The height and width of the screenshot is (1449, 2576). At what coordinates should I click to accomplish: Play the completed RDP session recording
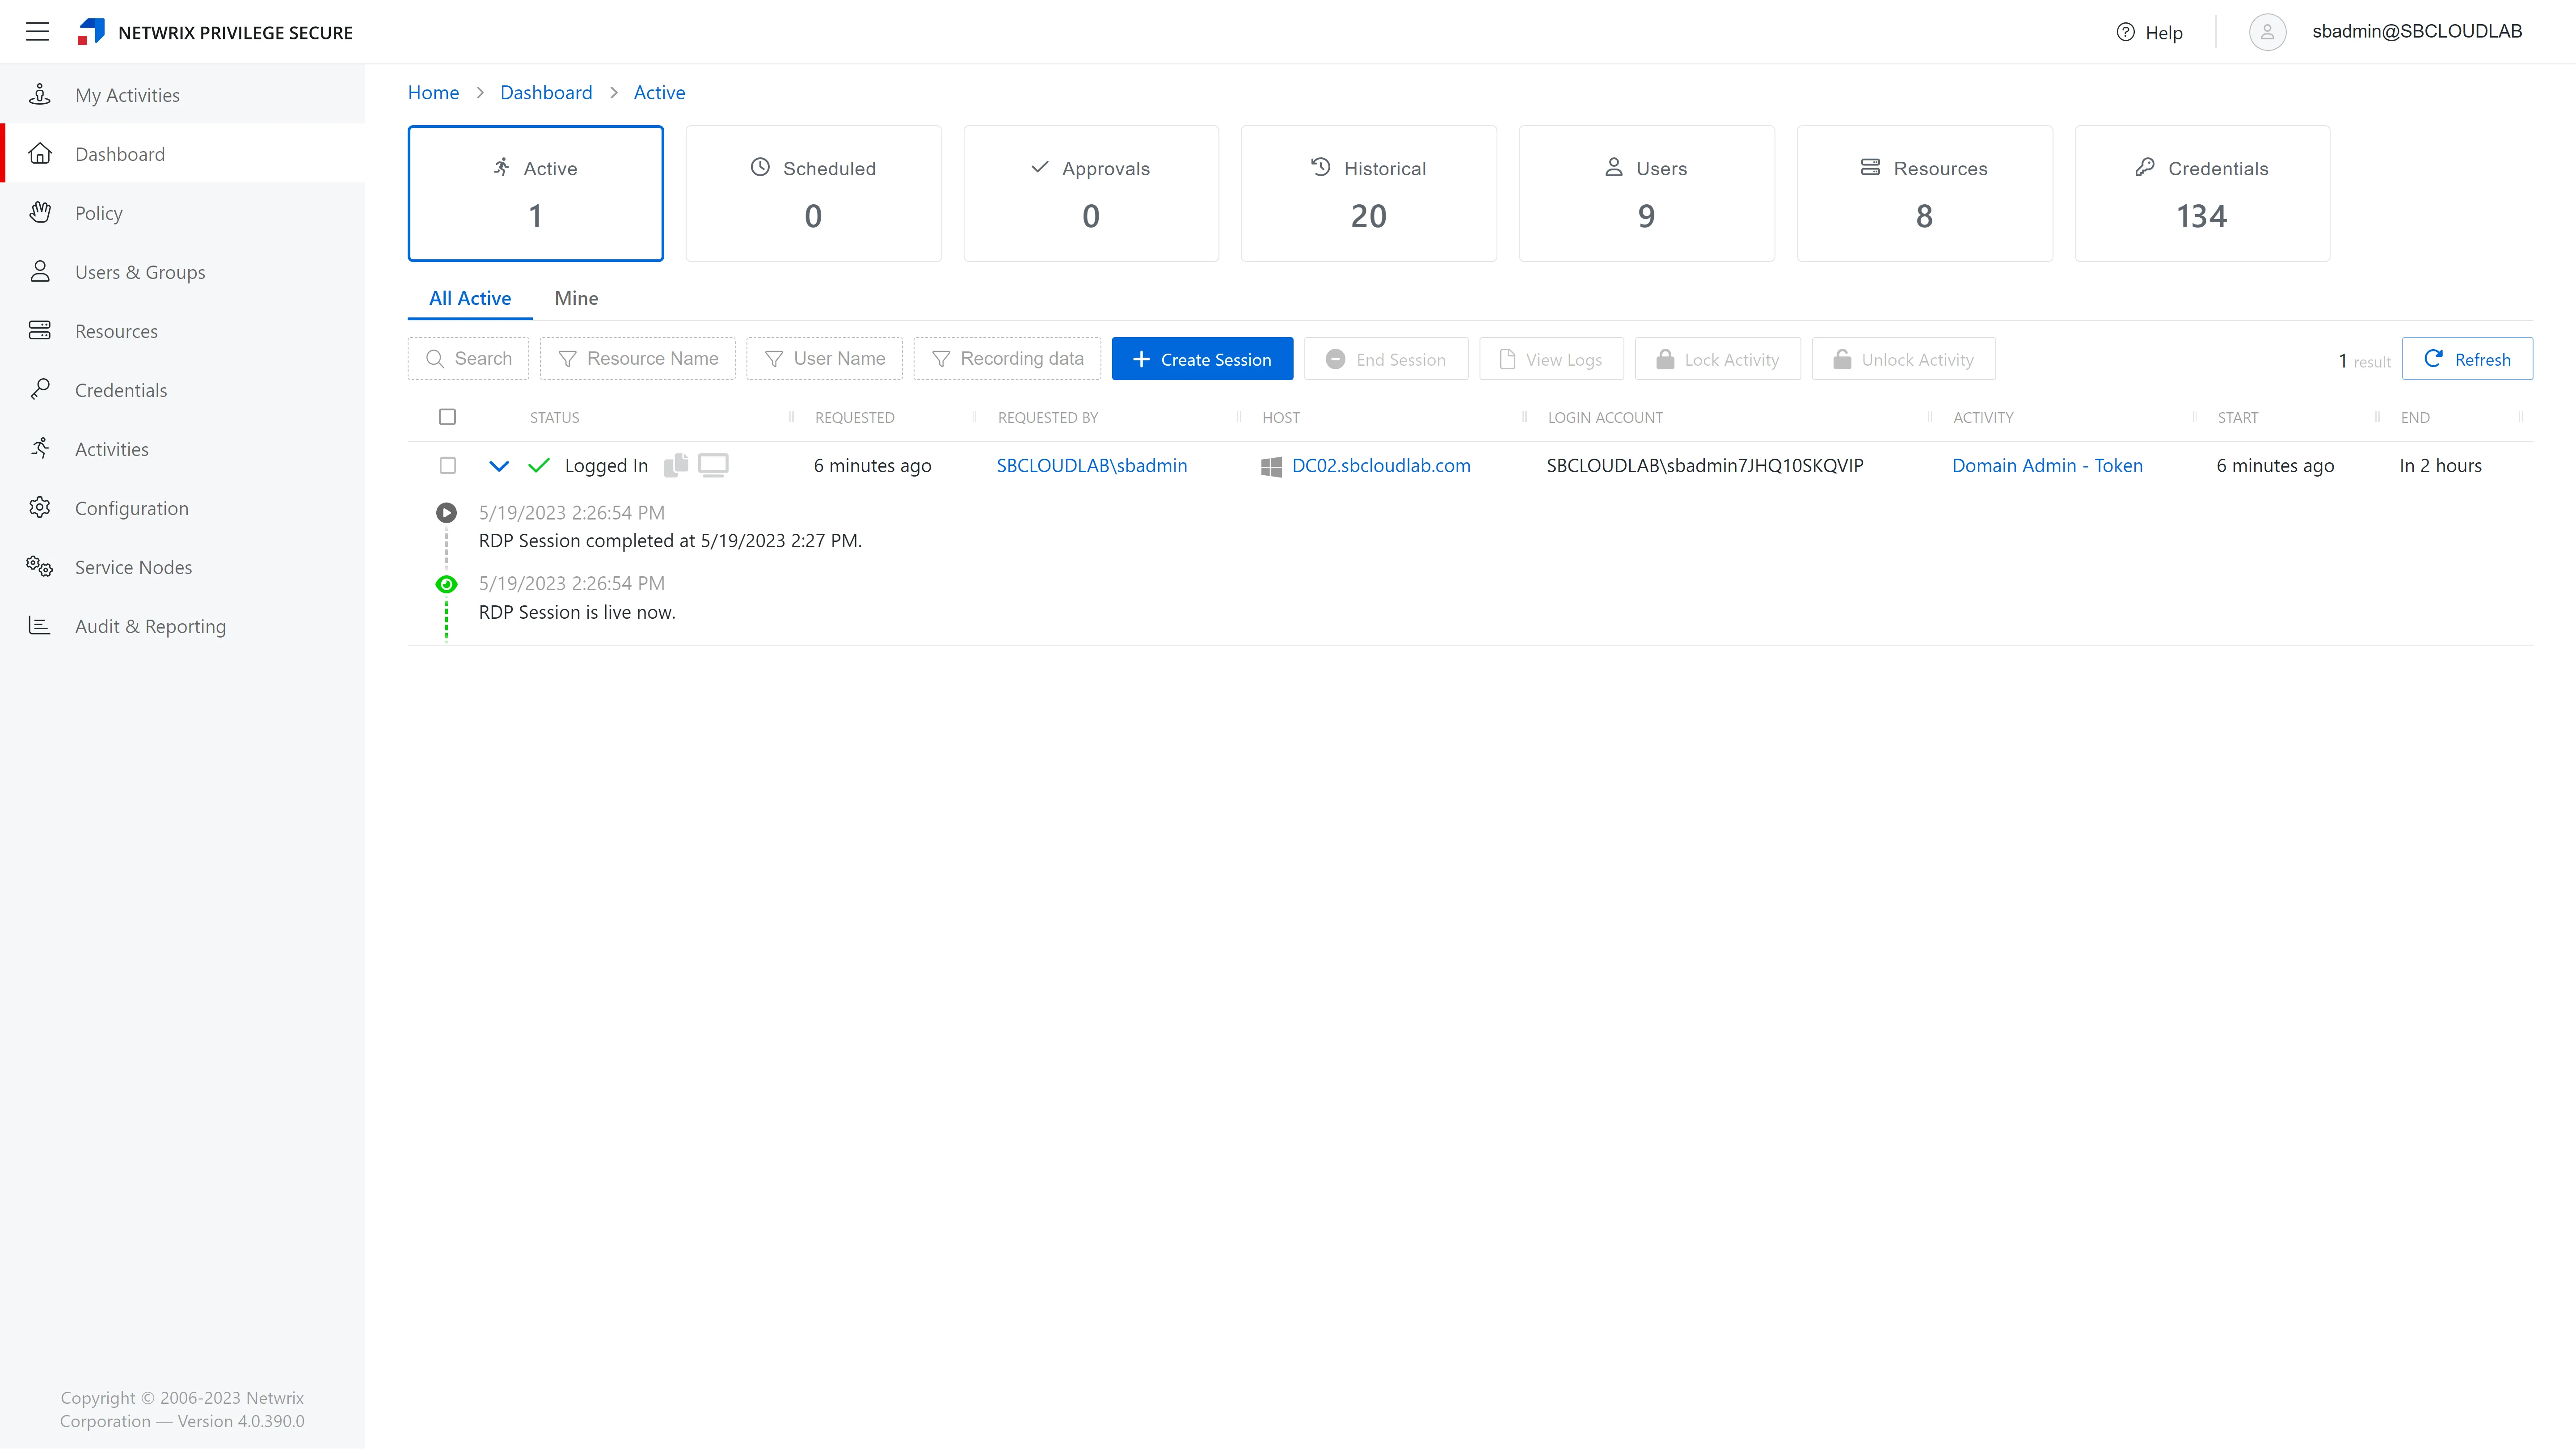[x=447, y=513]
